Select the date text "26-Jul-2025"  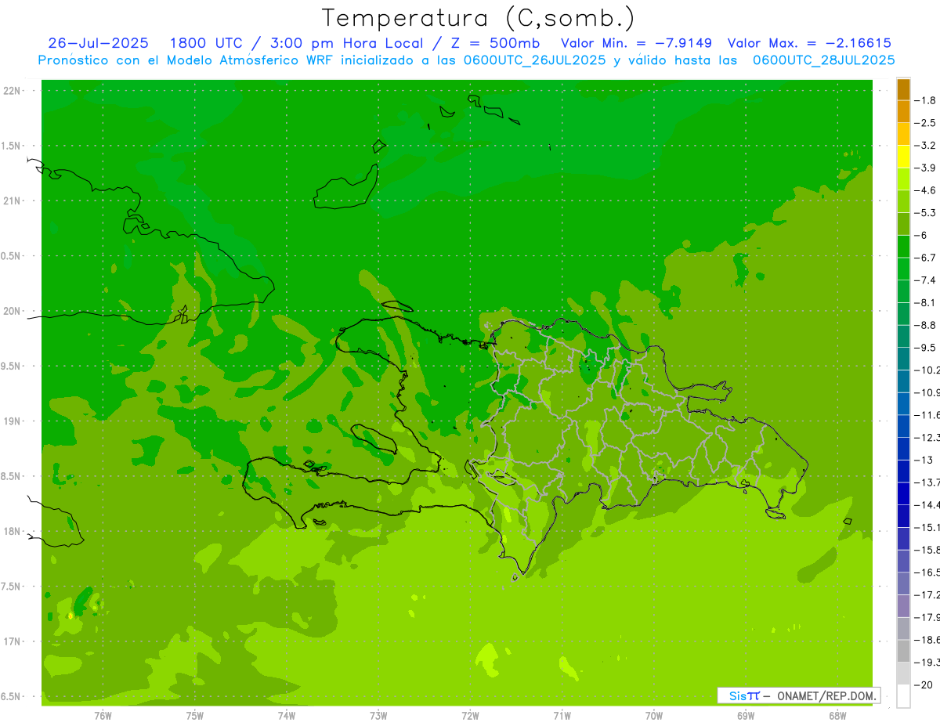[x=99, y=43]
